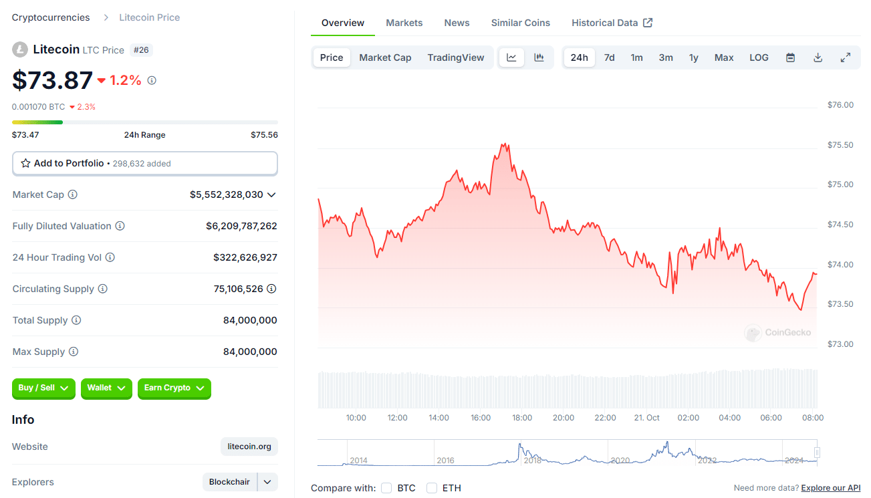Click the $75.56 range high value

coord(264,135)
